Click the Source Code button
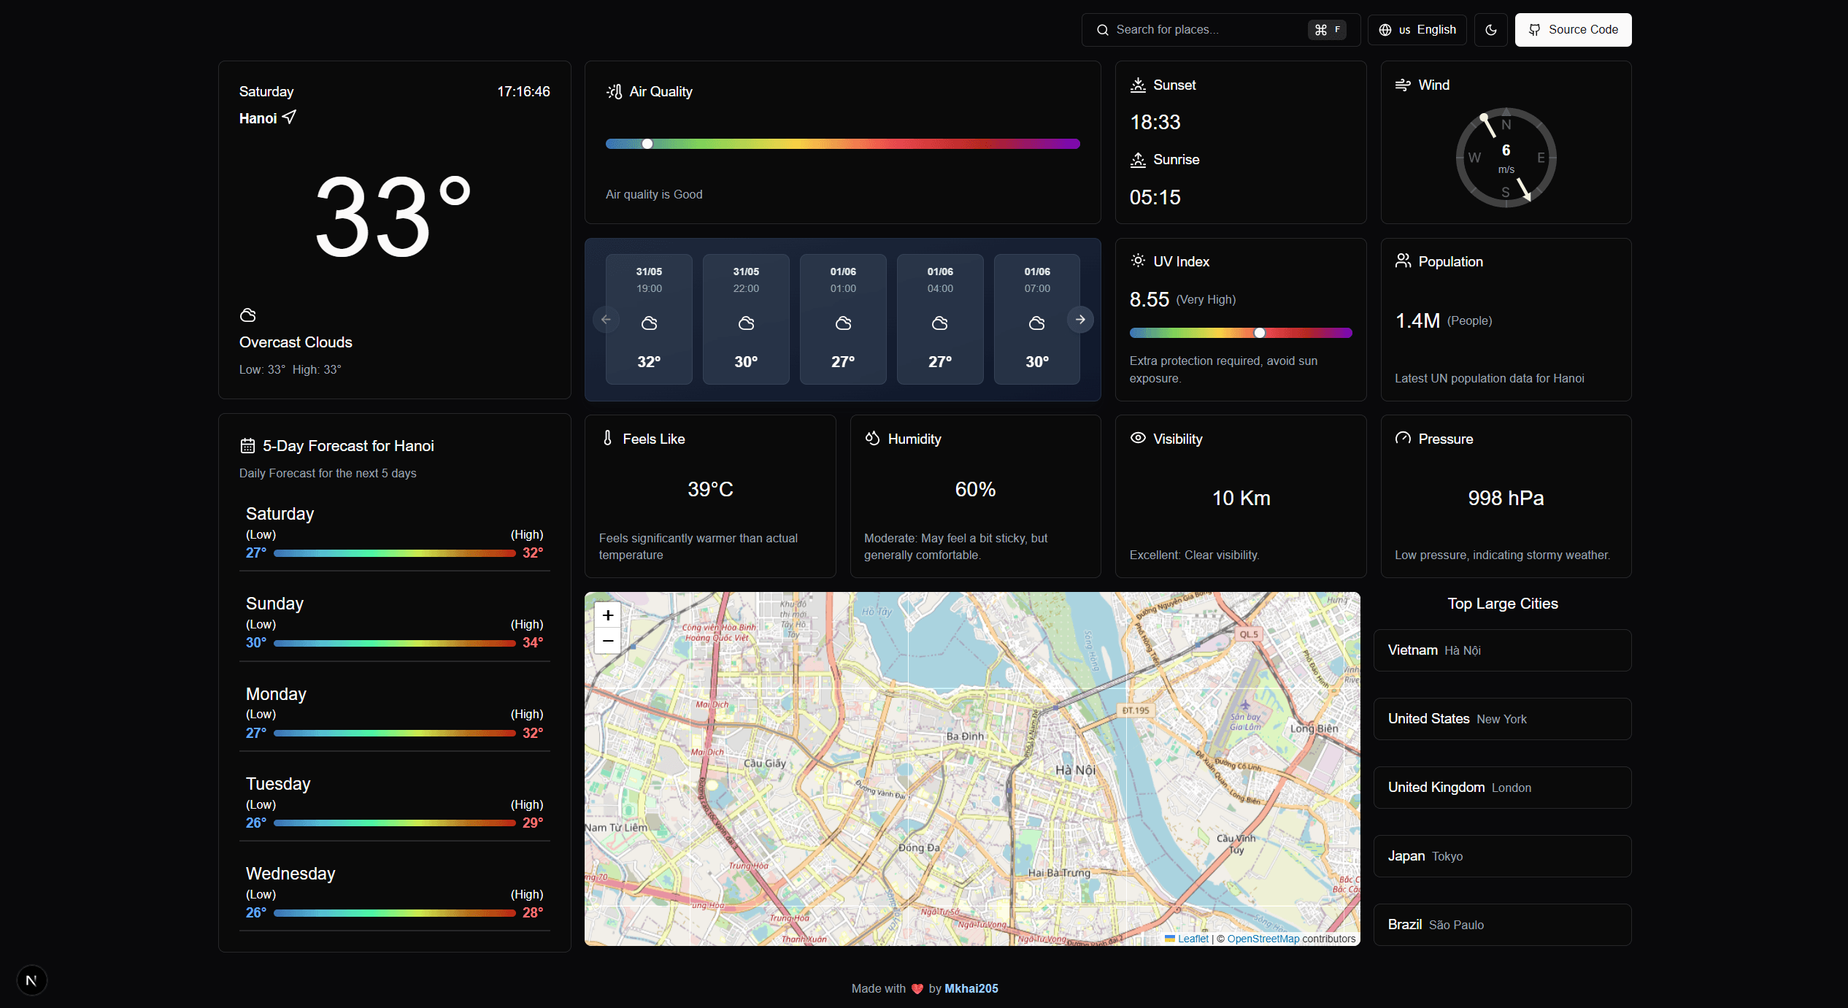This screenshot has height=1008, width=1848. pos(1573,29)
